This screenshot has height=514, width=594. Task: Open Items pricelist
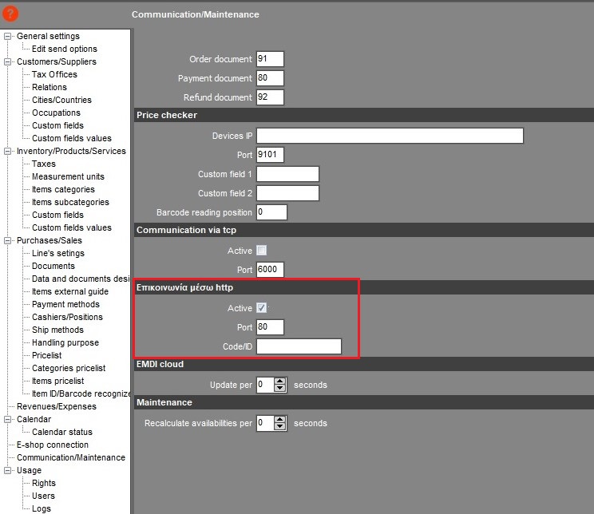pos(58,381)
